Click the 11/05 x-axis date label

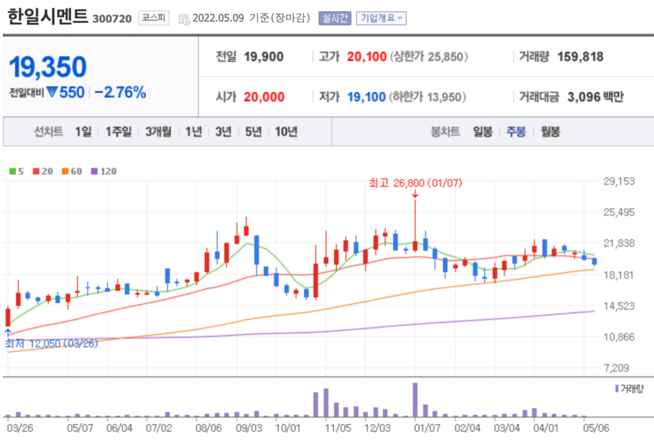click(338, 428)
